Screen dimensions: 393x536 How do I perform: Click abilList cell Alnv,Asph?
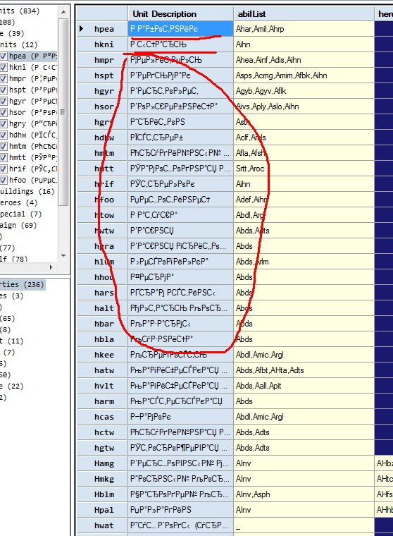[304, 494]
